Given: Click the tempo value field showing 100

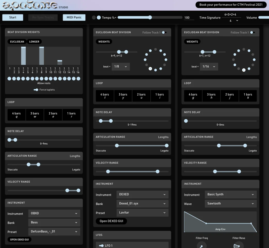Looking at the screenshot, I should (x=189, y=18).
